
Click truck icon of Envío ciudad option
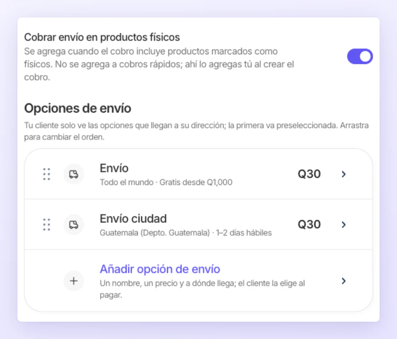click(74, 225)
